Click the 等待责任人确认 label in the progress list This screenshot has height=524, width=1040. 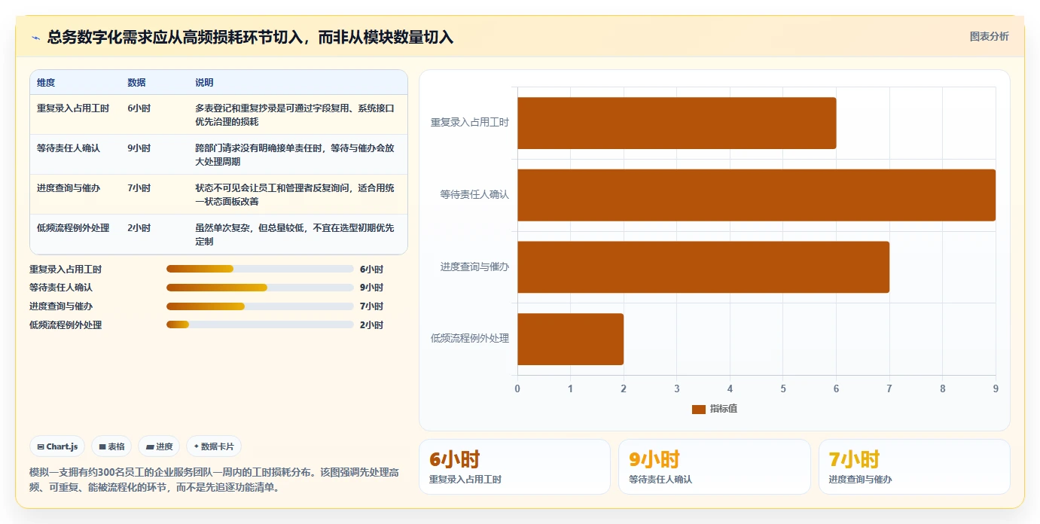click(61, 288)
